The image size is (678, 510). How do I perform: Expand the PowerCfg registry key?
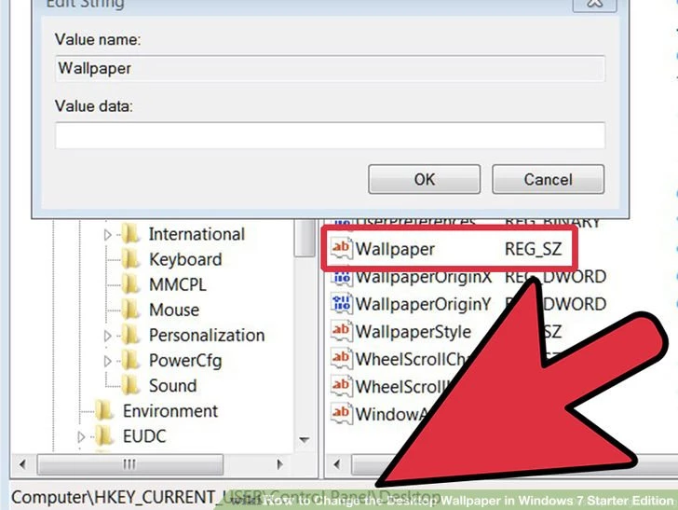(x=108, y=361)
